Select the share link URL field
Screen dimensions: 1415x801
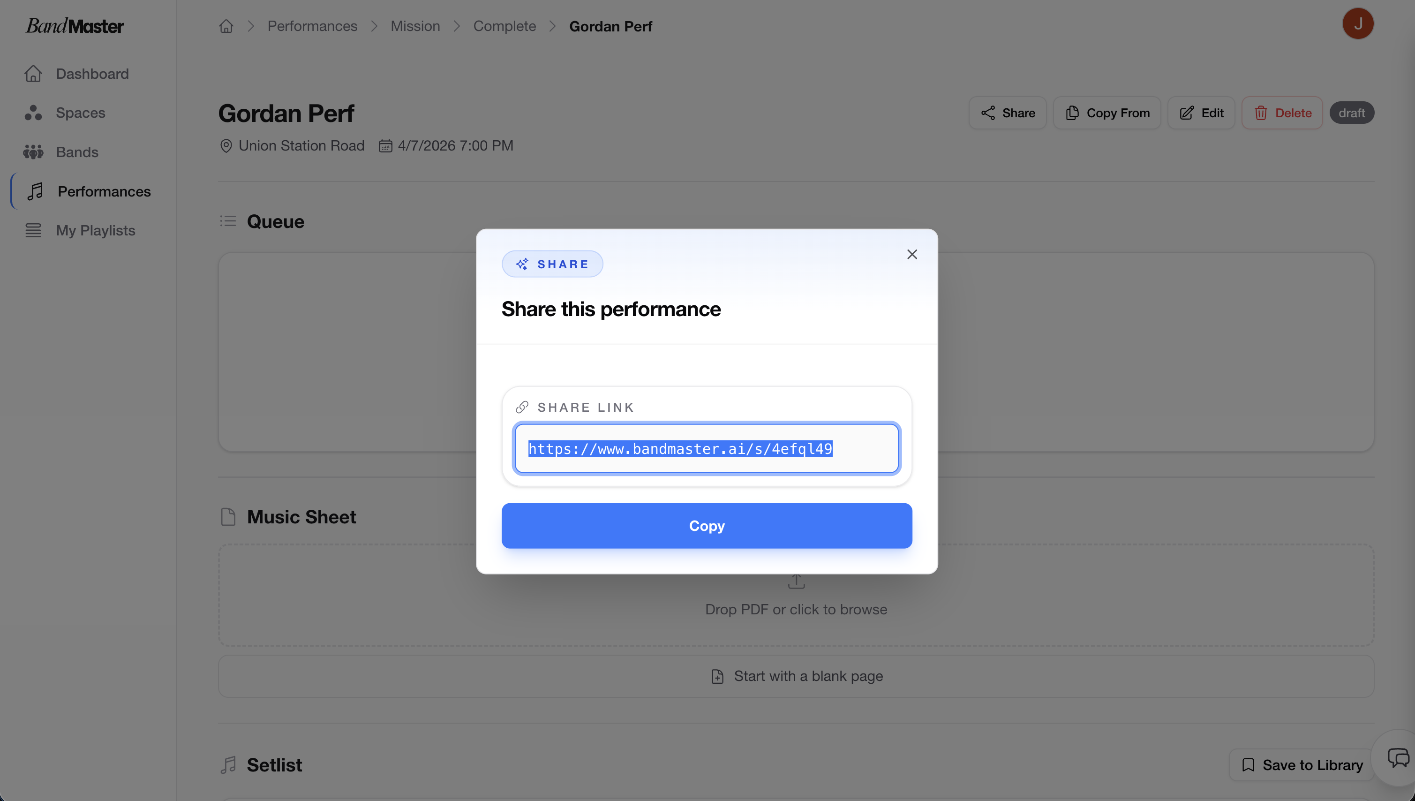coord(707,448)
